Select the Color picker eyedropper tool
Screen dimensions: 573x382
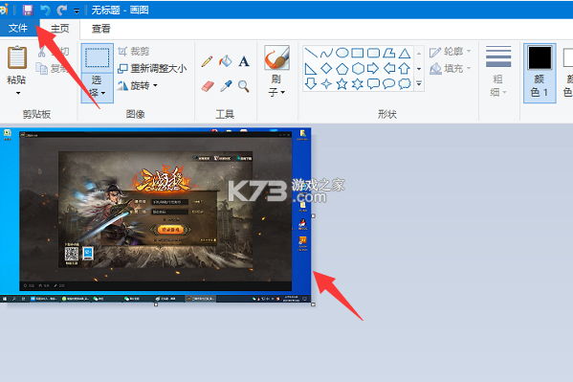[226, 86]
